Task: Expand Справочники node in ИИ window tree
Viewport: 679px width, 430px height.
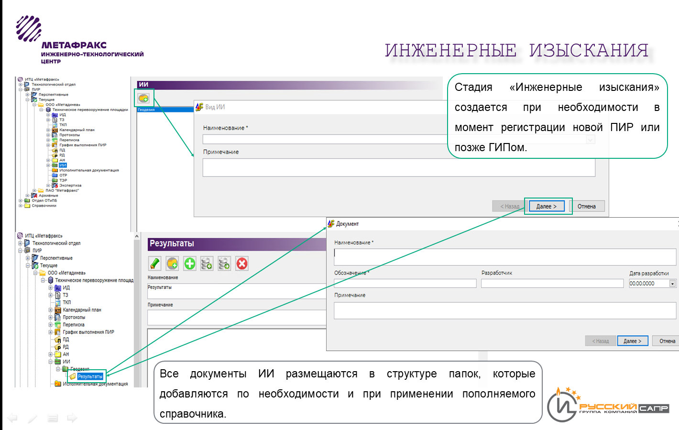Action: tap(21, 206)
